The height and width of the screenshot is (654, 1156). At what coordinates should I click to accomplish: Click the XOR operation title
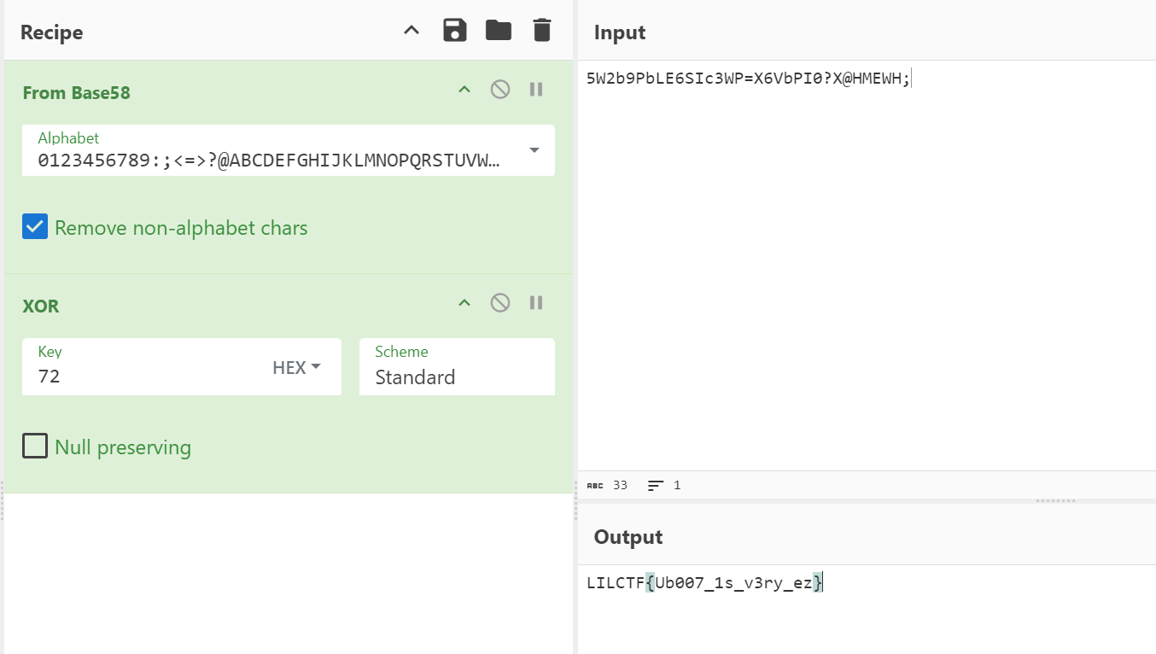click(x=41, y=306)
